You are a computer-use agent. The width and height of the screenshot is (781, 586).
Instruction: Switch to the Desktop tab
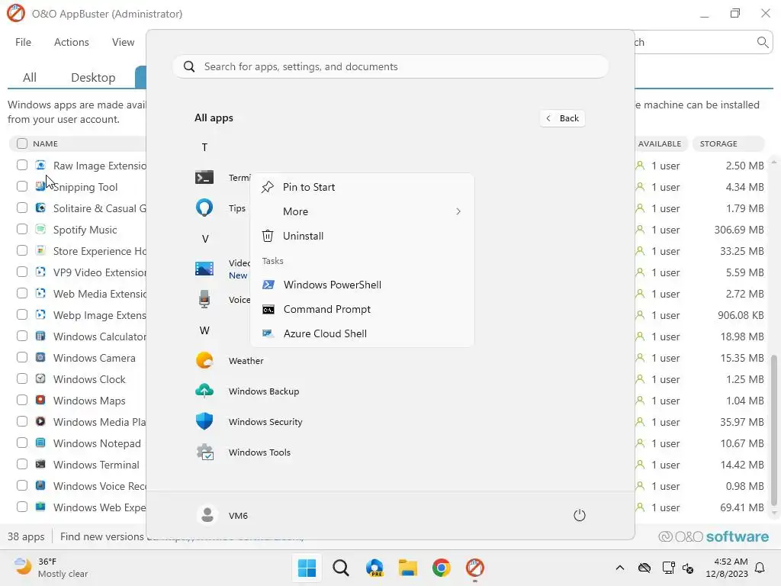pos(93,77)
